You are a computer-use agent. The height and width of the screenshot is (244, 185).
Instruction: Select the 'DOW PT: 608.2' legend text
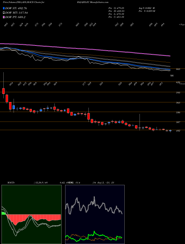click(15, 17)
